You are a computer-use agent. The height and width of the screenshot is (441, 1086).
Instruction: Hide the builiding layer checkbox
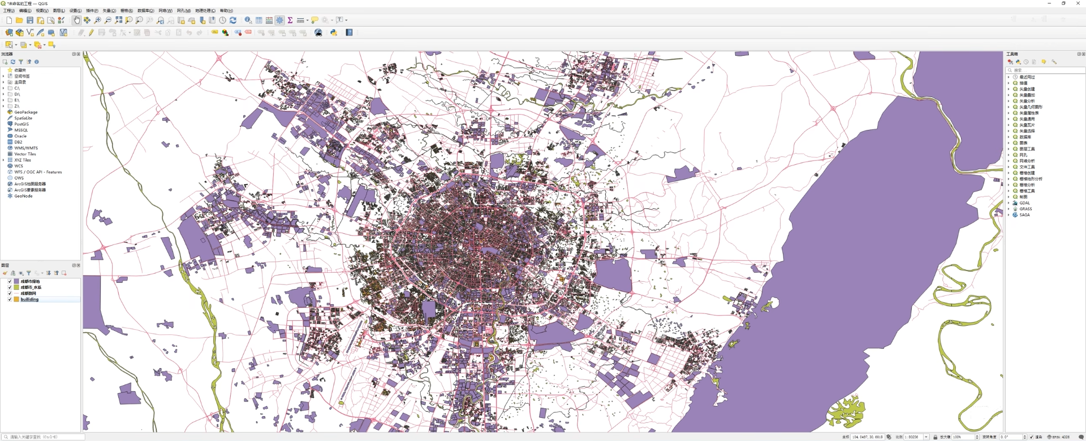[x=10, y=299]
